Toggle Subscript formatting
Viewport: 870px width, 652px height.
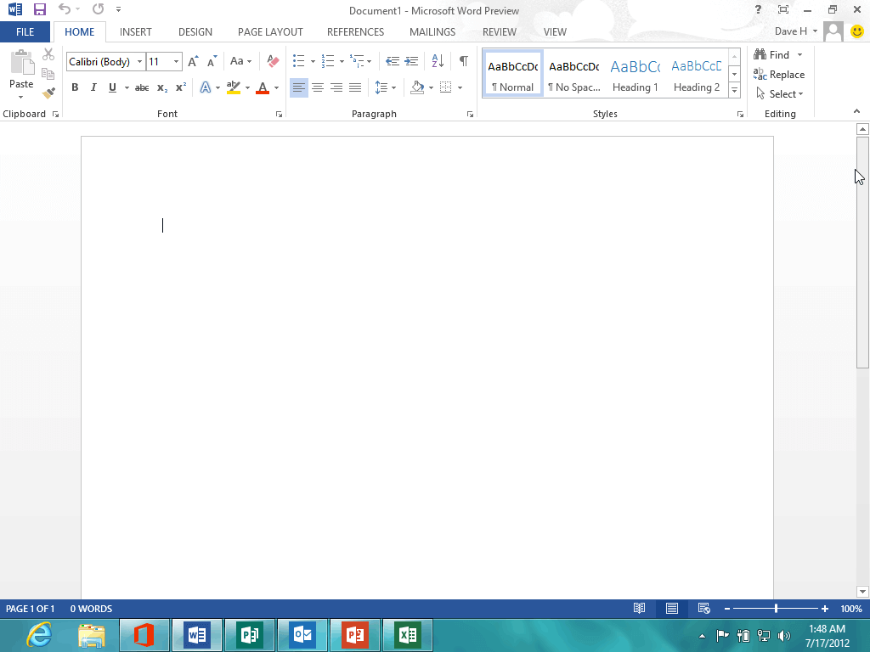pos(162,87)
